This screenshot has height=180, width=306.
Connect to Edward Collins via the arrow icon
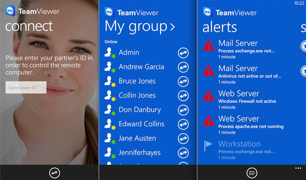[183, 124]
